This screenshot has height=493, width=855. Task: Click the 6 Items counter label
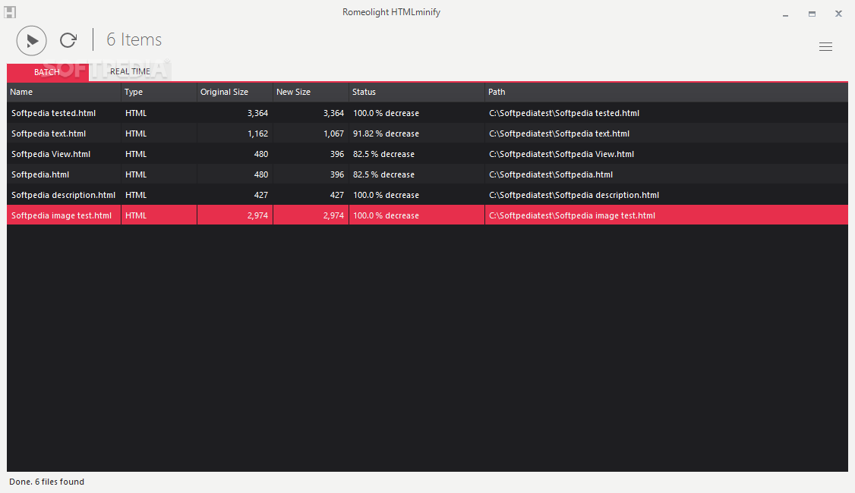click(134, 39)
